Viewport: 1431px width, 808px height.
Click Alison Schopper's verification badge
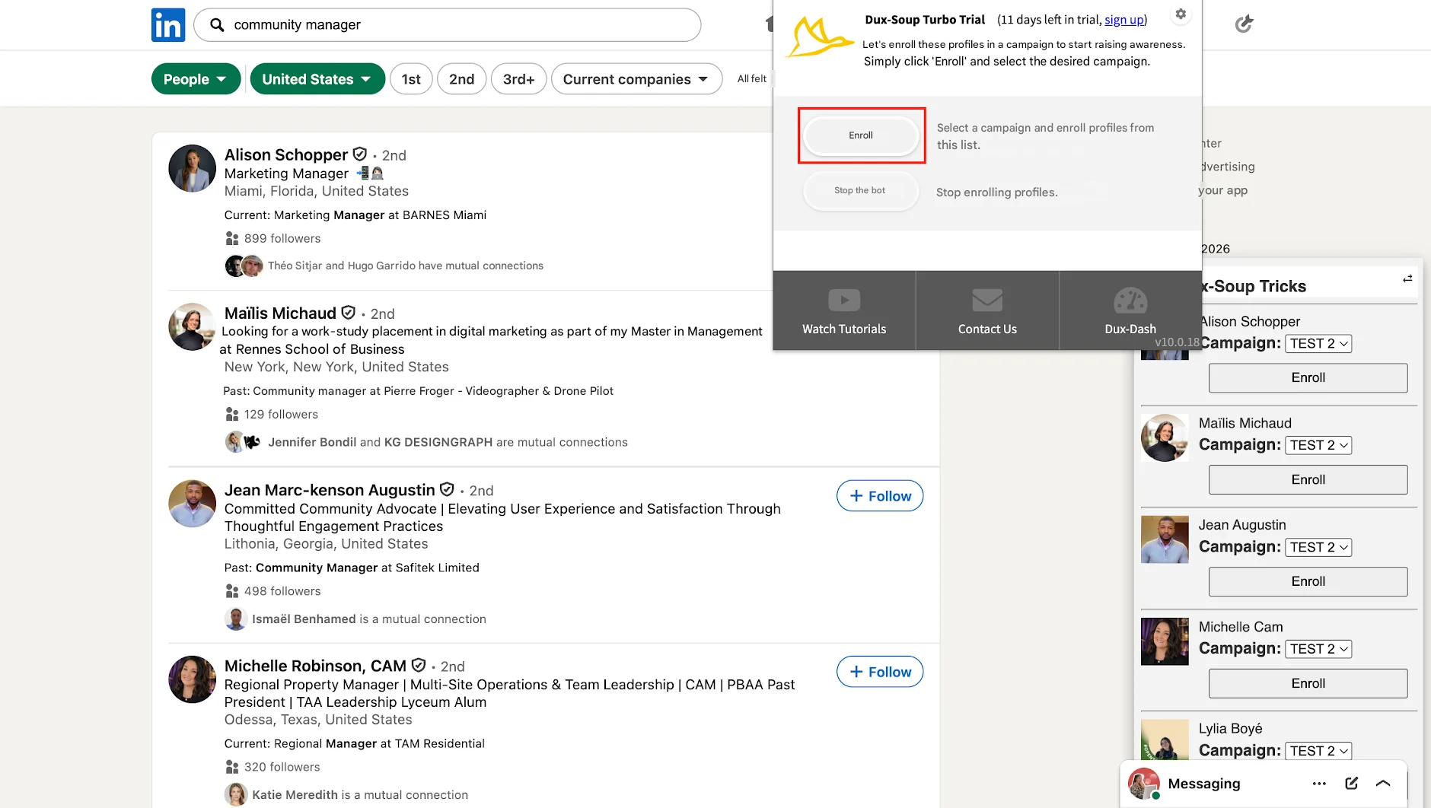(x=360, y=154)
